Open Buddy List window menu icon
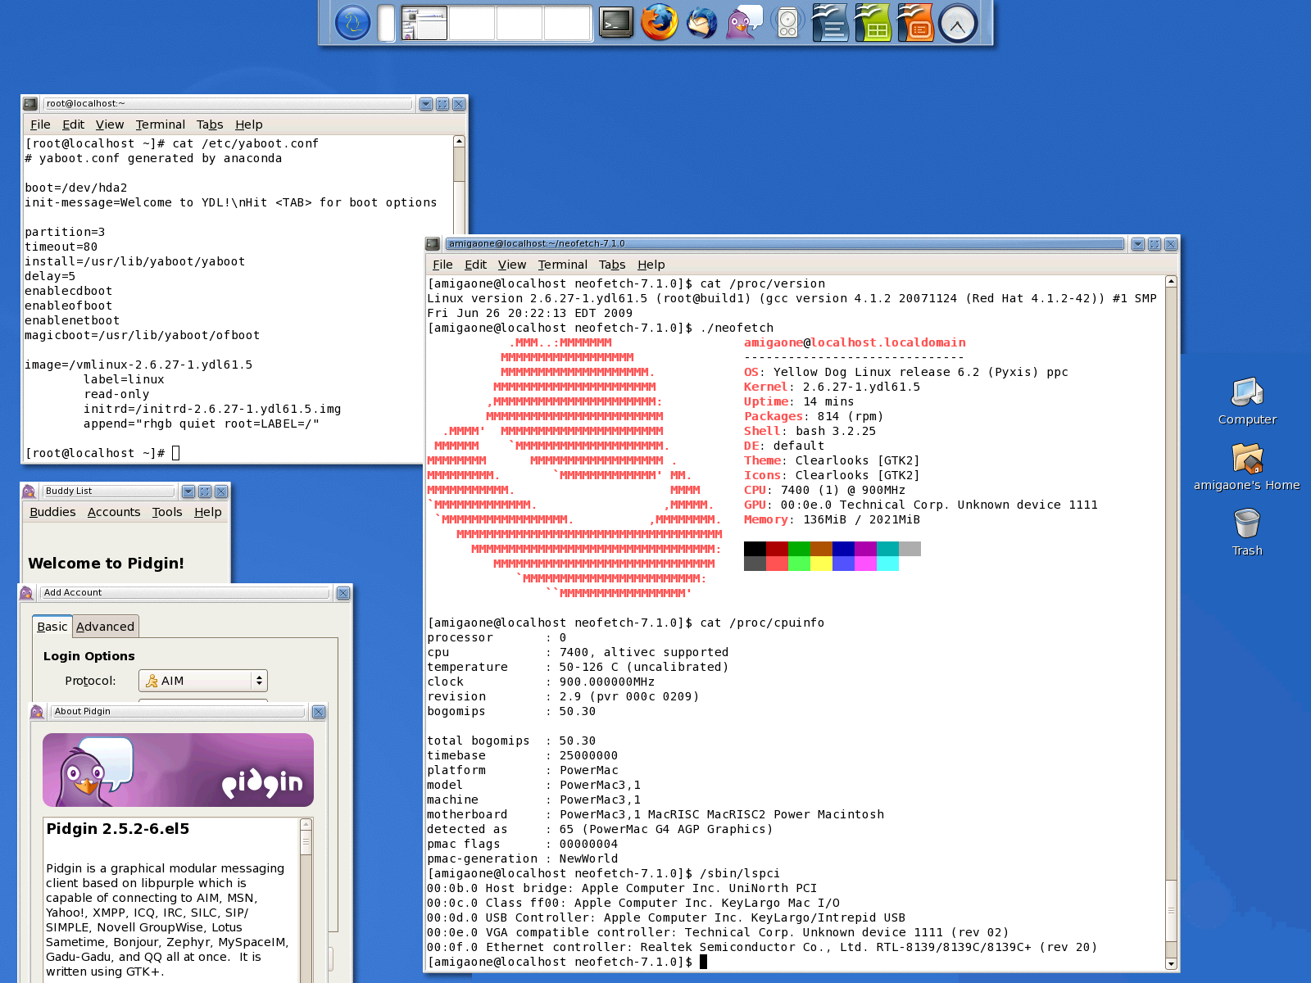The width and height of the screenshot is (1311, 983). click(x=29, y=491)
